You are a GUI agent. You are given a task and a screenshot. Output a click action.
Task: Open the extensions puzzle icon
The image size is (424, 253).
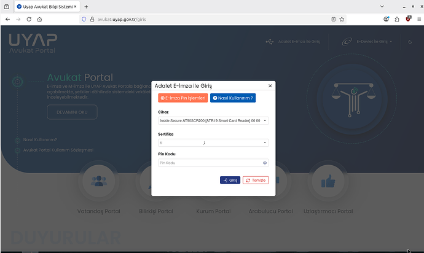[x=397, y=19]
